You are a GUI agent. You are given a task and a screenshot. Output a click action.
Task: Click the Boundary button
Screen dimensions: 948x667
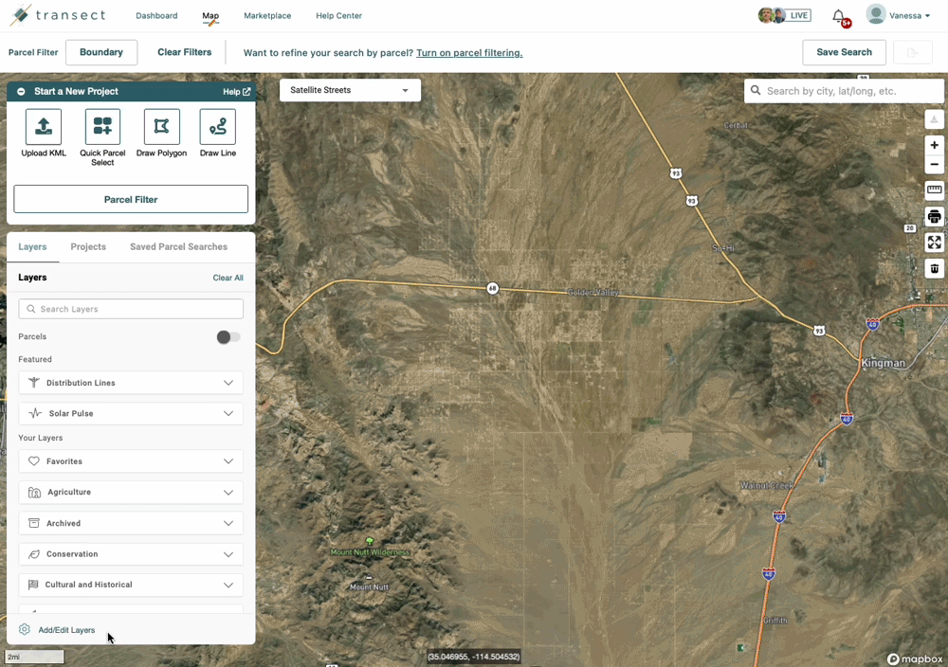[101, 52]
